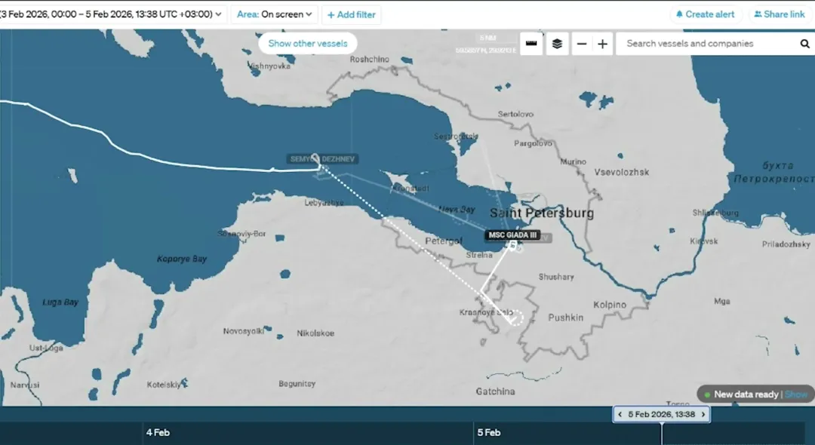Expand the Area: On screen dropdown
The height and width of the screenshot is (445, 815).
point(275,14)
